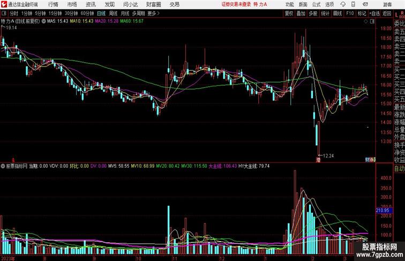Open the 财富圈 menu
This screenshot has height=261, width=405.
[153, 4]
